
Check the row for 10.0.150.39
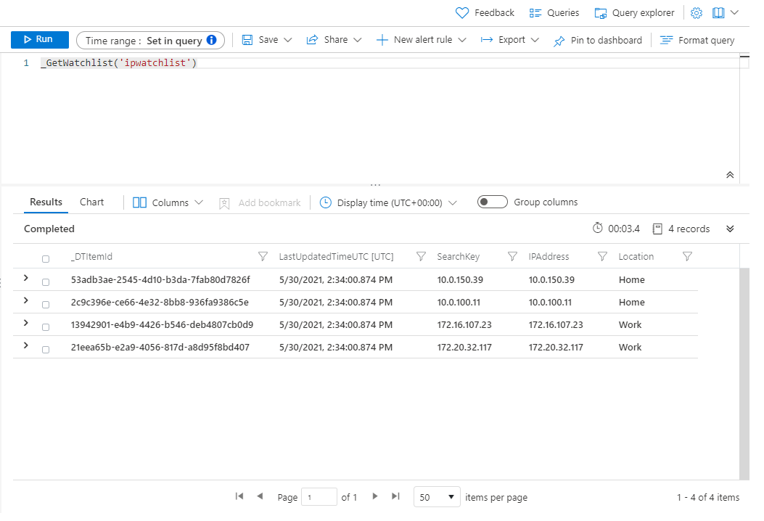tap(46, 282)
